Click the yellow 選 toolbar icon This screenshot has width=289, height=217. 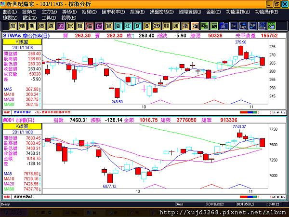point(51,26)
